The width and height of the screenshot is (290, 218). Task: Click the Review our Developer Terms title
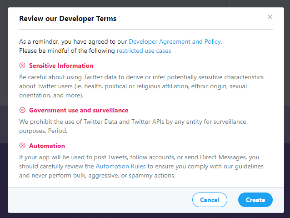tap(68, 19)
